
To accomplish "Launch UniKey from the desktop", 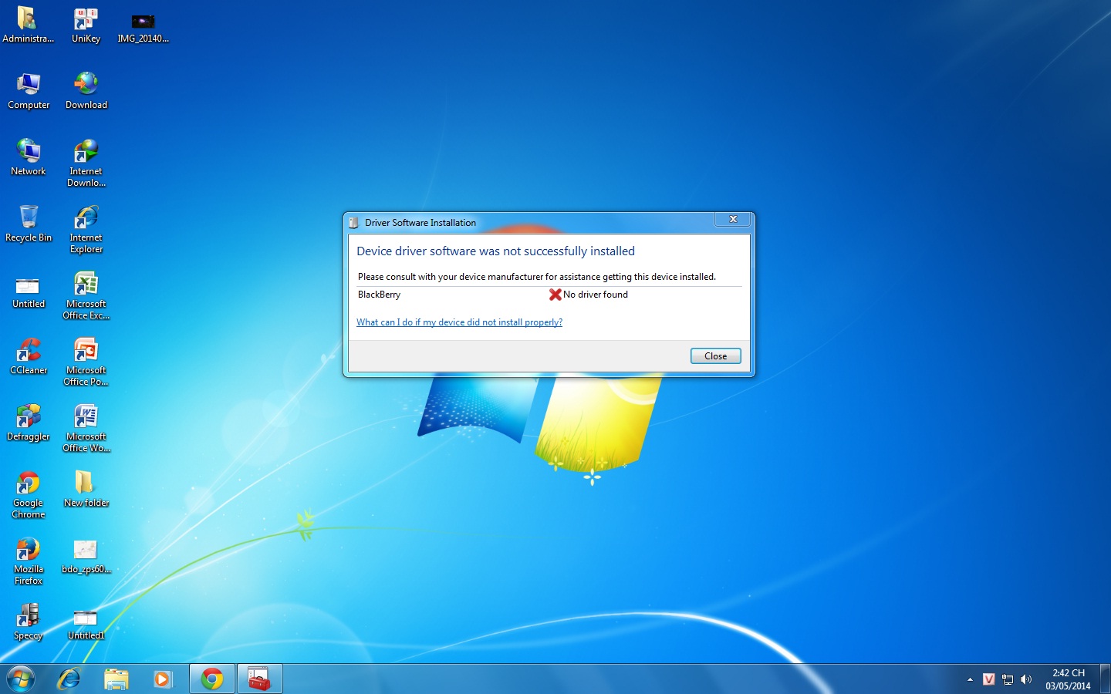I will (x=86, y=25).
